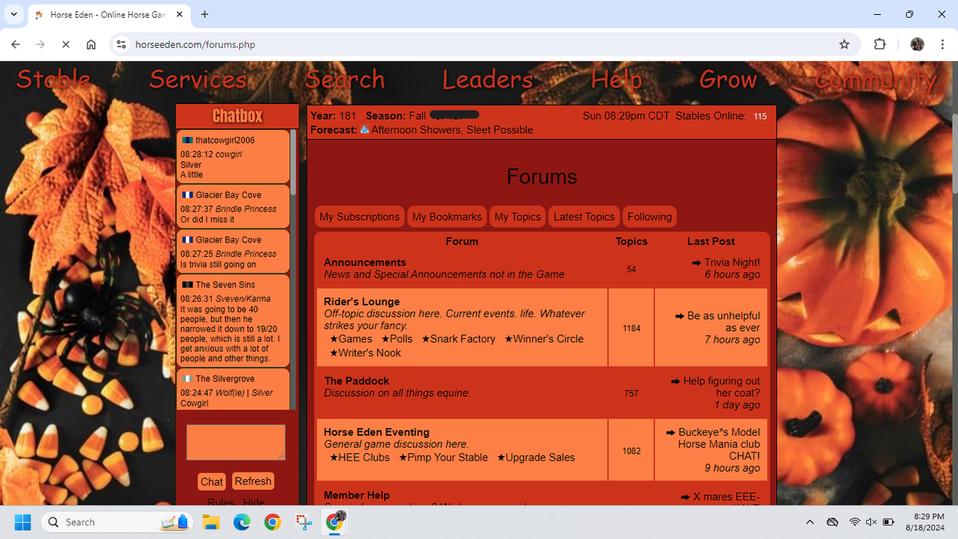Viewport: 958px width, 539px height.
Task: Open the Writer's Nook subforum
Action: coord(365,353)
